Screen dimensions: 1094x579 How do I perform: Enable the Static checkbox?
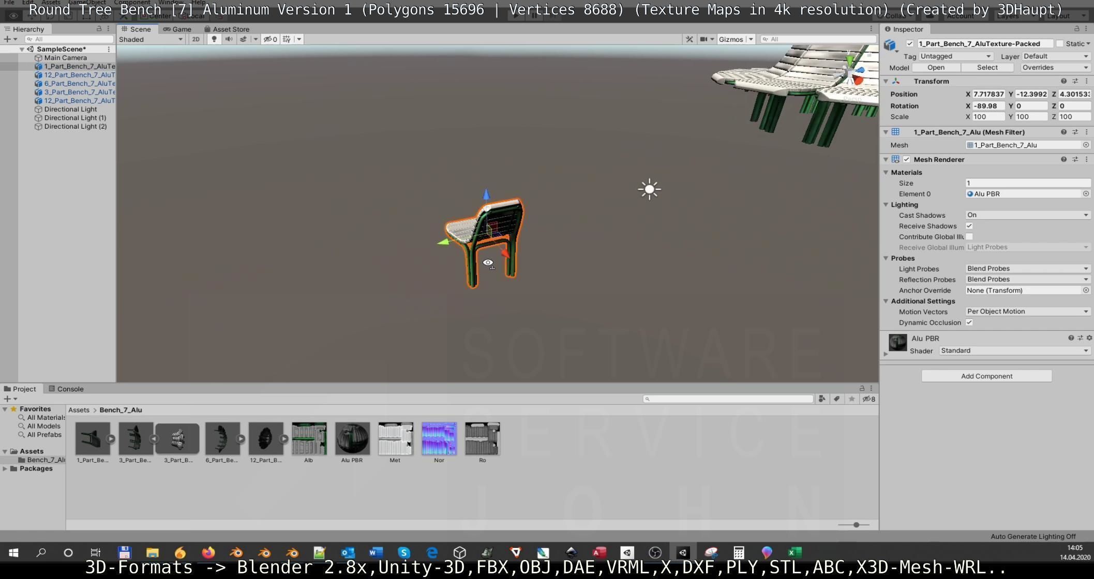coord(1059,44)
